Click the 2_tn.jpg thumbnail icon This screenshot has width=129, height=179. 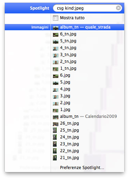[56, 62]
